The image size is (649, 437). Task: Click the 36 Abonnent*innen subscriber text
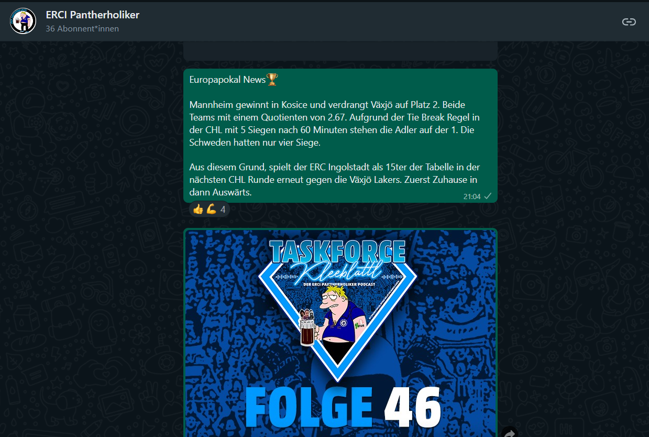(x=82, y=29)
